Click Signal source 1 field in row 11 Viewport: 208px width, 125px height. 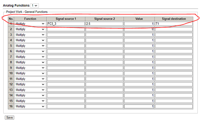[x=66, y=79]
